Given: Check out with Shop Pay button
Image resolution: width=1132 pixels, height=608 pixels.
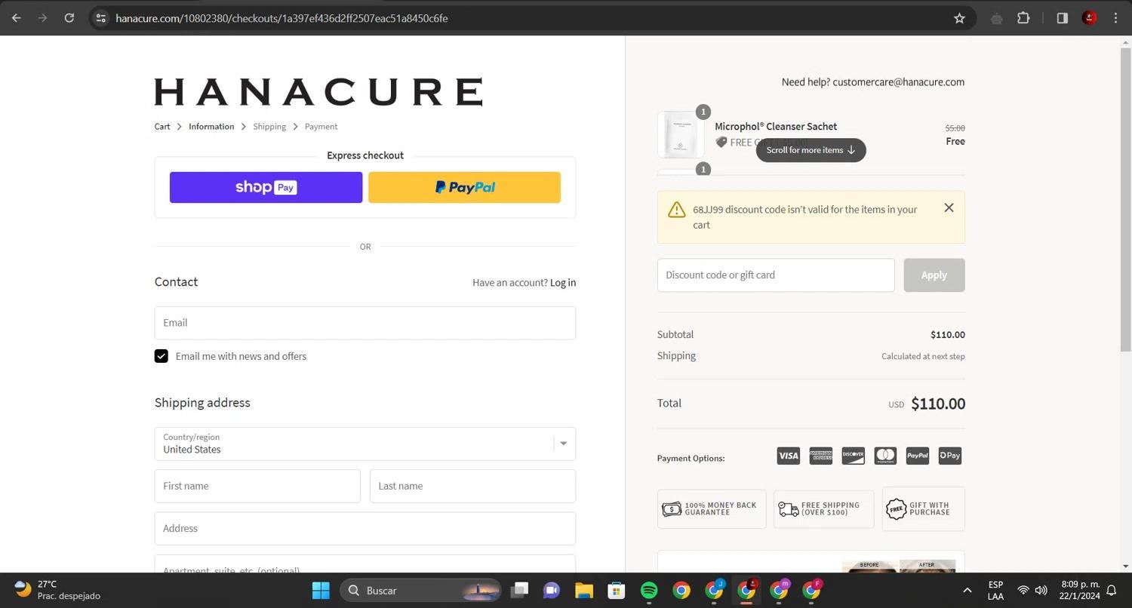Looking at the screenshot, I should [x=266, y=187].
